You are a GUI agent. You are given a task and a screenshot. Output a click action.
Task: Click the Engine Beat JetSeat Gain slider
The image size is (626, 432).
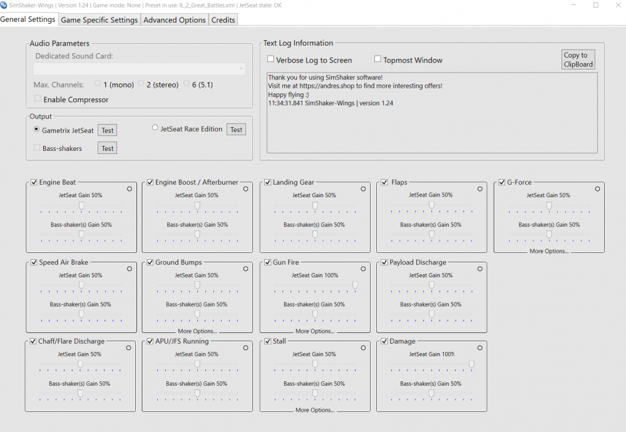pyautogui.click(x=81, y=207)
